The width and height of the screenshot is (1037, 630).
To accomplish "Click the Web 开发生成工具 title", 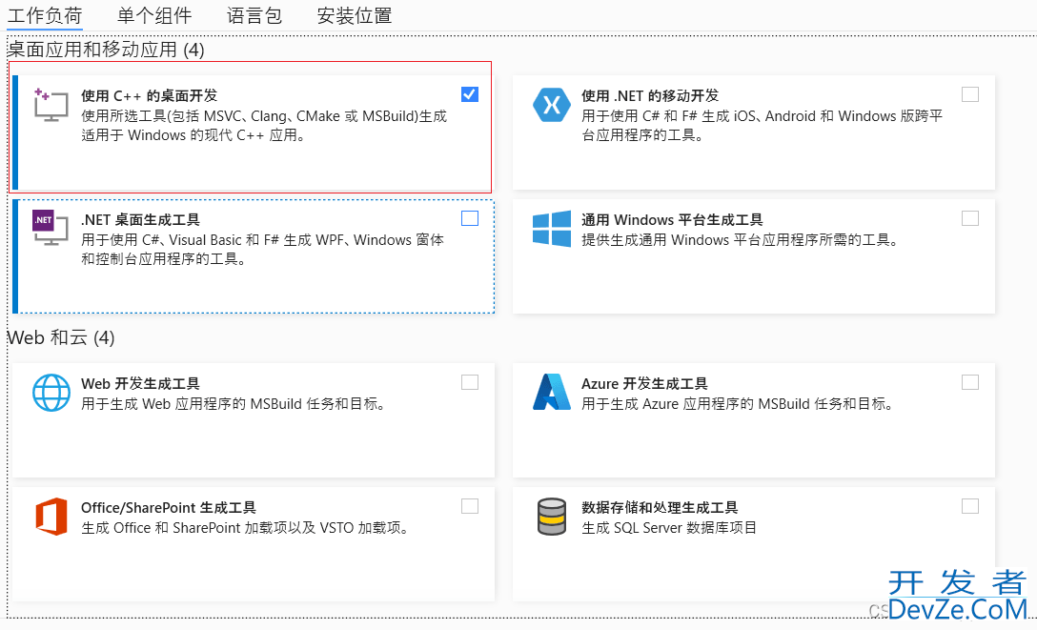I will coord(140,383).
